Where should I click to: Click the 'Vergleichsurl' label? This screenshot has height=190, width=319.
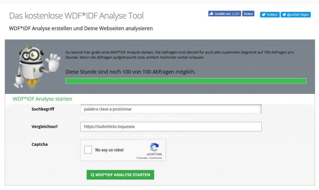(45, 127)
